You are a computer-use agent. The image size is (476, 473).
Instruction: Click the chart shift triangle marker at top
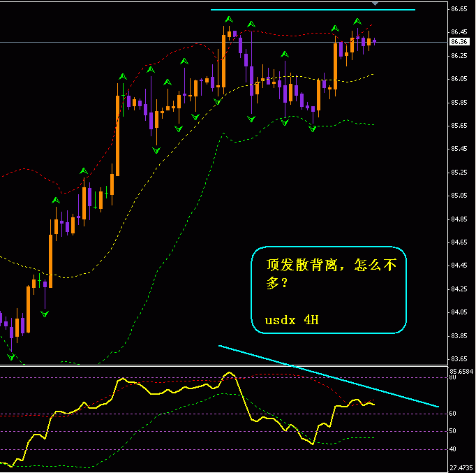tap(375, 3)
